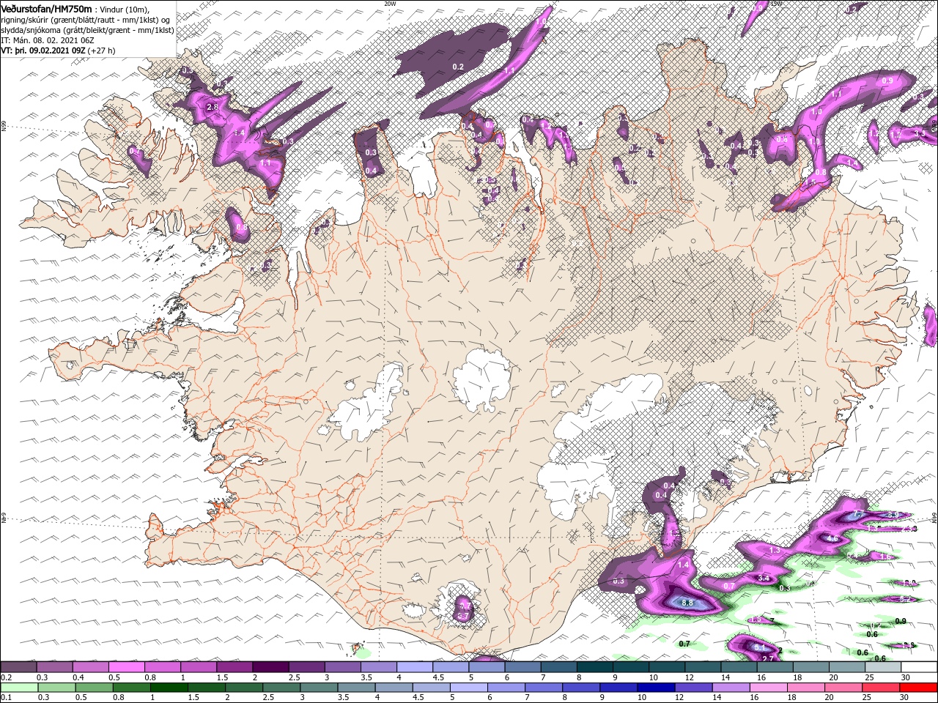Click the 'rigning/skúrir' legend description line
The image size is (938, 703).
click(x=85, y=19)
